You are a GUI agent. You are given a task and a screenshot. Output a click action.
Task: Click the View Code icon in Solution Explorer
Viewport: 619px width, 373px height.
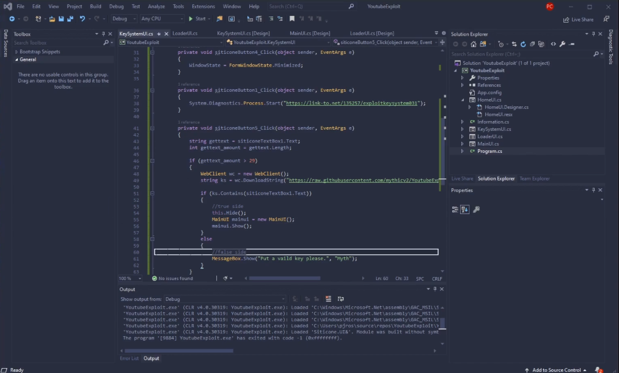[x=553, y=44]
